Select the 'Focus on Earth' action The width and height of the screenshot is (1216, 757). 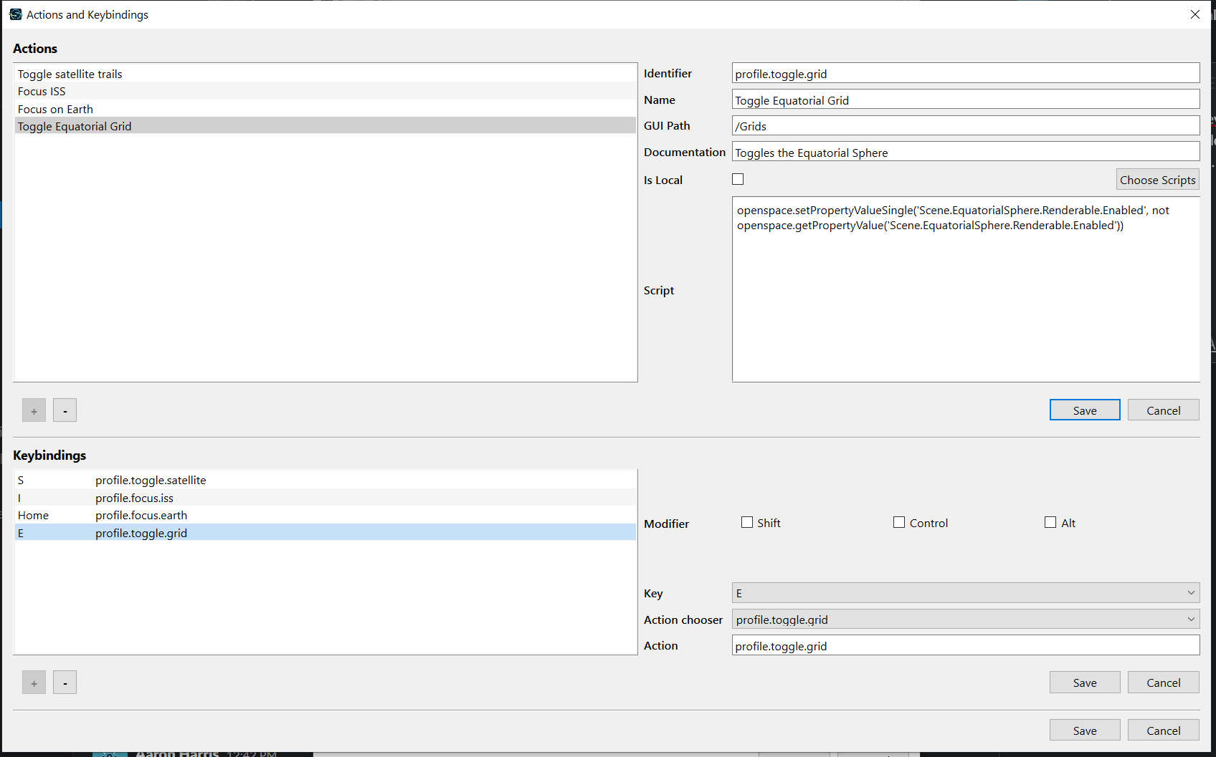[x=325, y=109]
